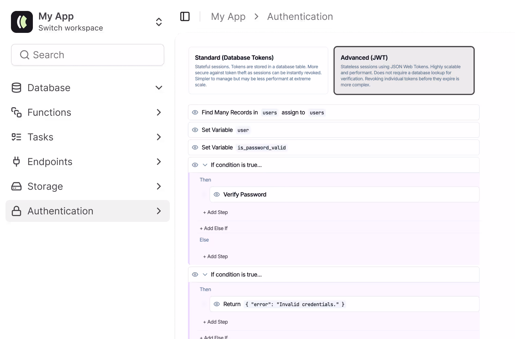Screen dimensions: 515x339
Task: Toggle eye on Return error step
Action: (217, 304)
